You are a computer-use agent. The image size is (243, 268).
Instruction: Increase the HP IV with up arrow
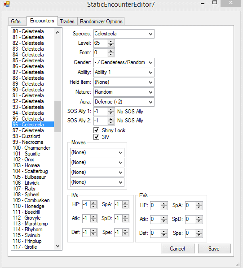pyautogui.click(x=93, y=203)
